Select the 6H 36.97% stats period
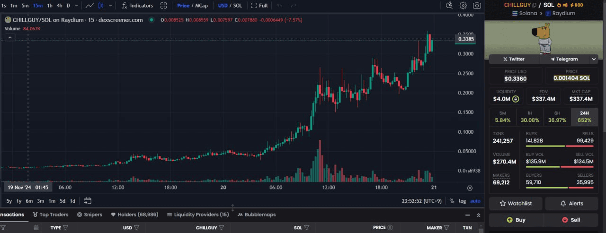Viewport: 606px width, 233px height. (557, 117)
